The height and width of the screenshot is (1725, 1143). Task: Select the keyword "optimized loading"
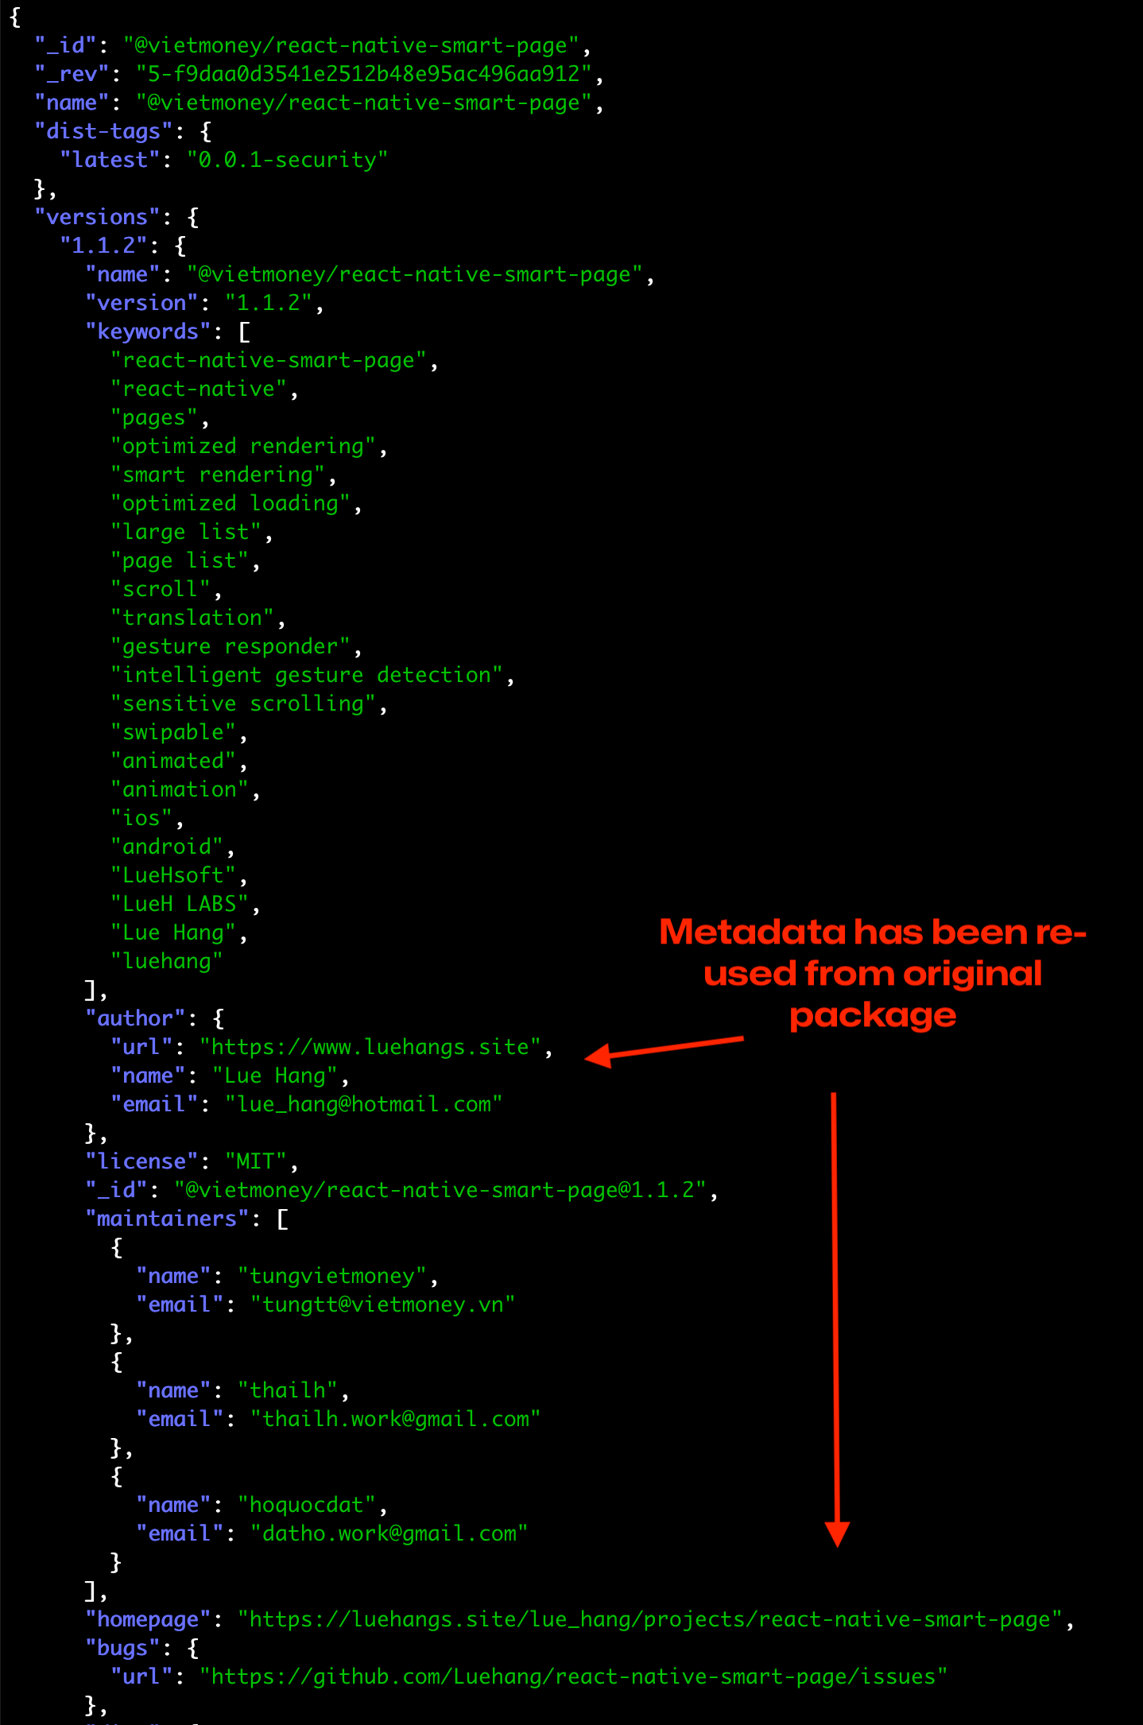point(231,503)
